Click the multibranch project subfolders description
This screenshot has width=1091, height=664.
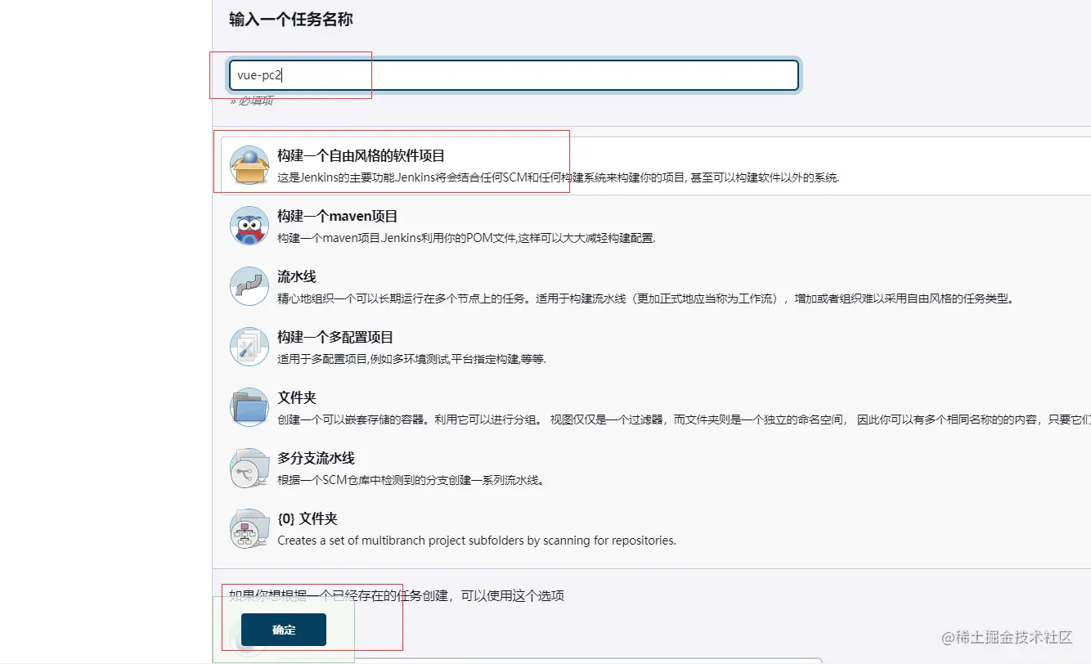[x=477, y=541]
